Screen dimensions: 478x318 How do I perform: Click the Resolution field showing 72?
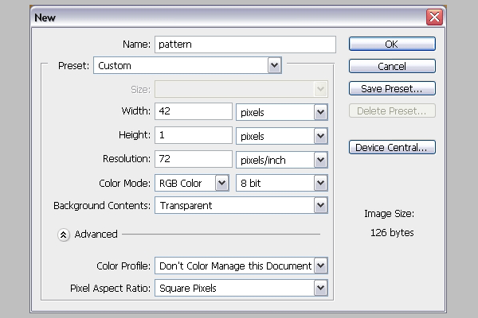(194, 159)
